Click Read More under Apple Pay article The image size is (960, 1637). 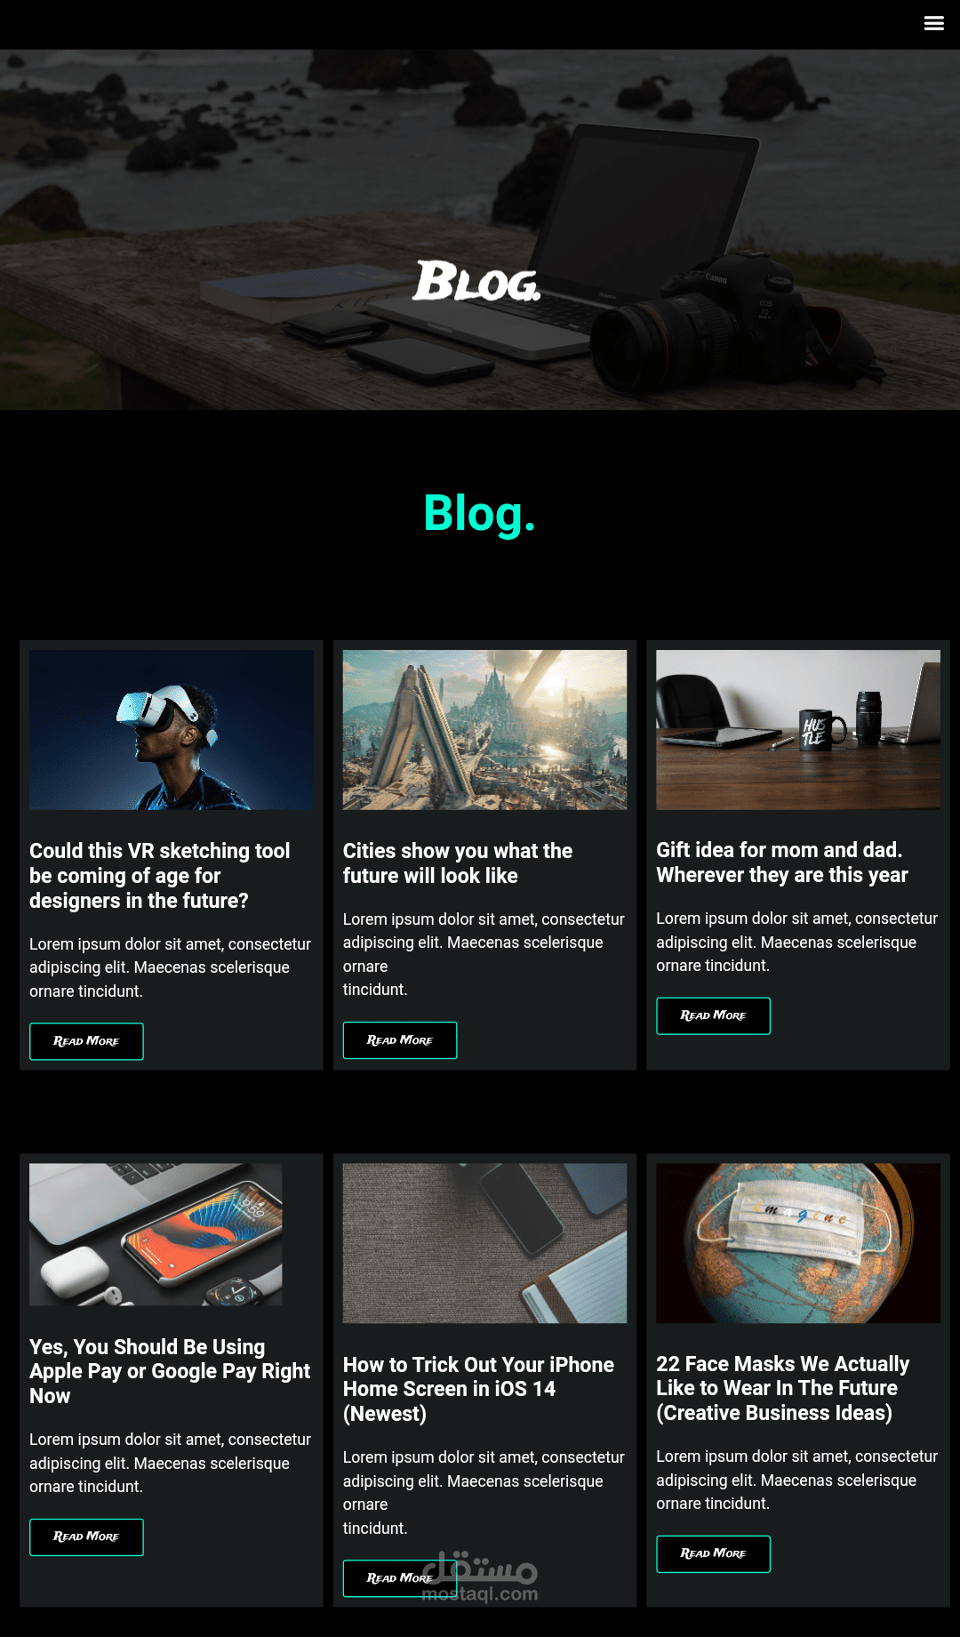pyautogui.click(x=86, y=1537)
